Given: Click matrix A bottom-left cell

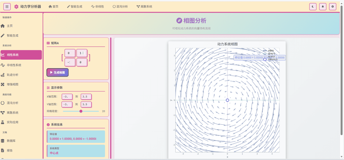Looking at the screenshot, I should click(x=70, y=62).
